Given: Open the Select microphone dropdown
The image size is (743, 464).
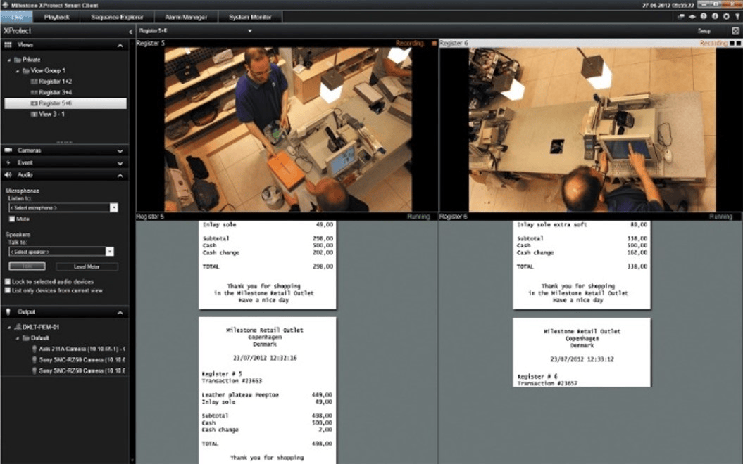Looking at the screenshot, I should point(113,207).
